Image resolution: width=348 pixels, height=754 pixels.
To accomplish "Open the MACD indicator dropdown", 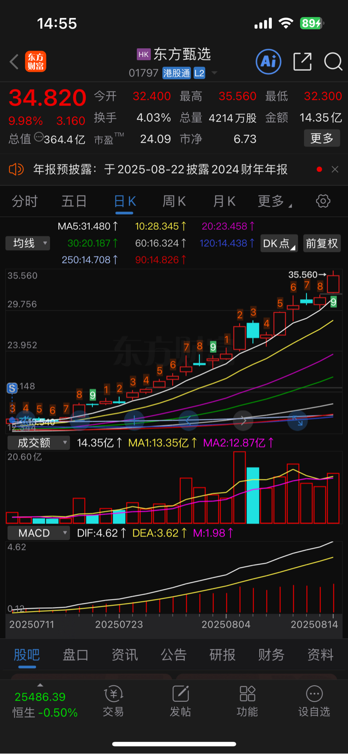I will click(x=39, y=533).
